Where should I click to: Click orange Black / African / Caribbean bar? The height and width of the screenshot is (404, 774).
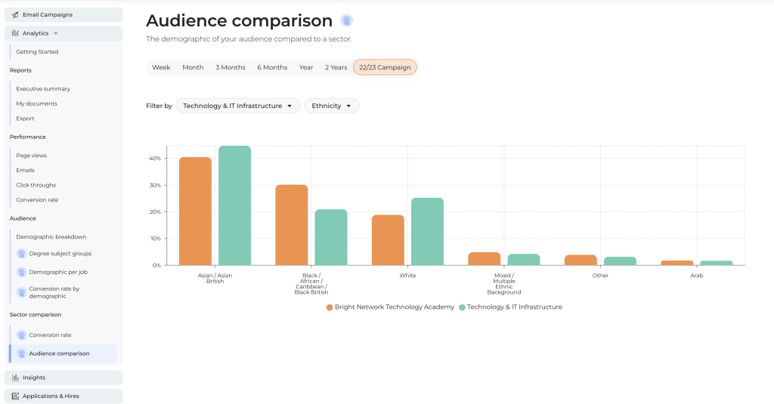(x=292, y=225)
